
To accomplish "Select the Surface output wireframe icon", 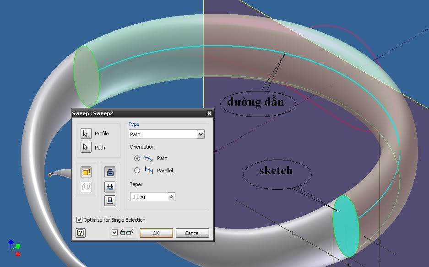I will (x=86, y=187).
